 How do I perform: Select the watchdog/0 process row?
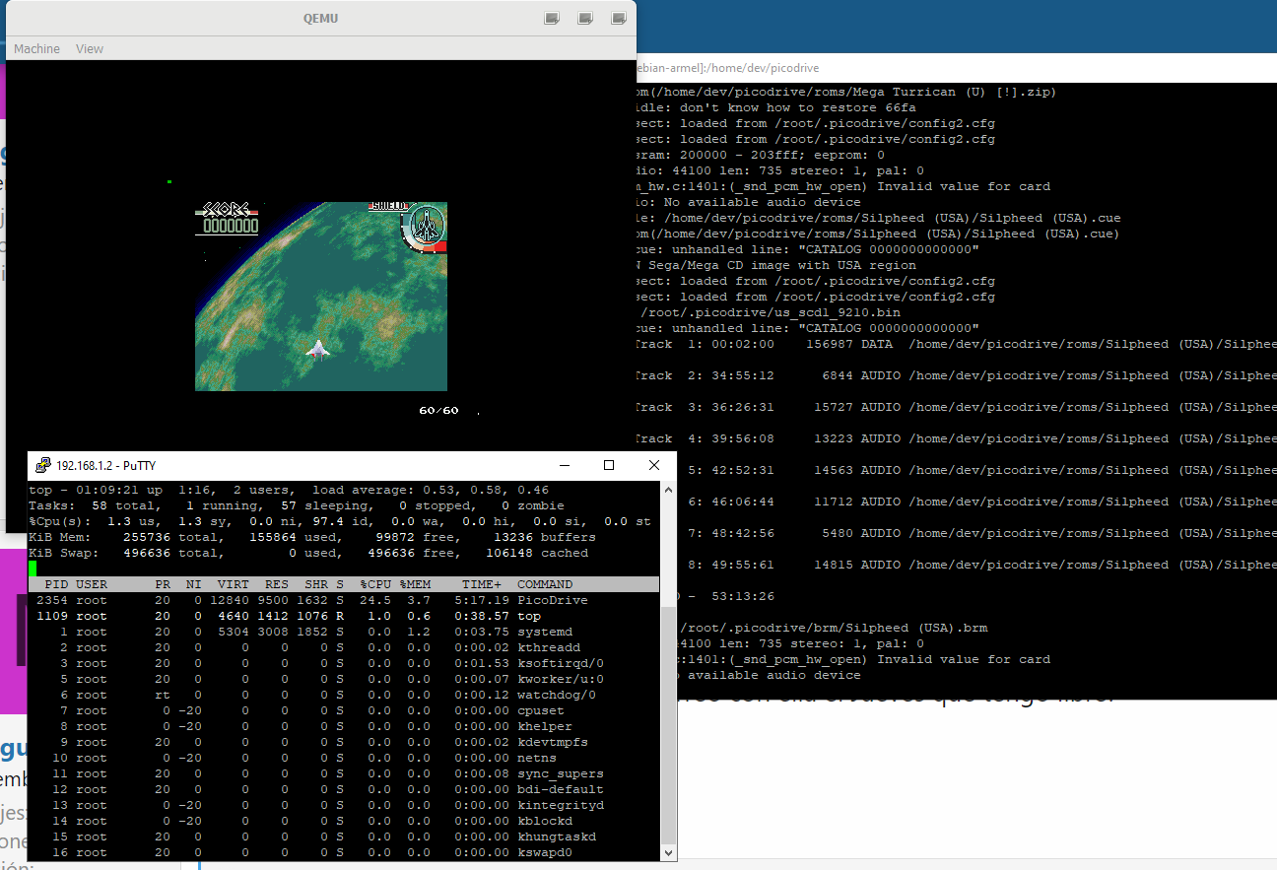pos(343,695)
